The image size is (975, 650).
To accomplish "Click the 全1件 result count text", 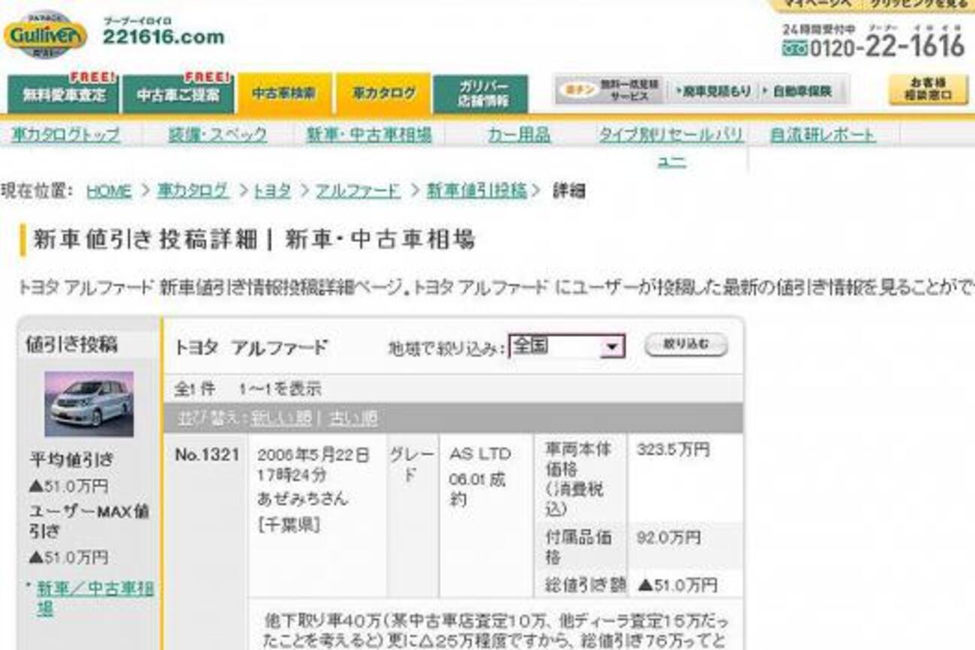I will [x=194, y=389].
